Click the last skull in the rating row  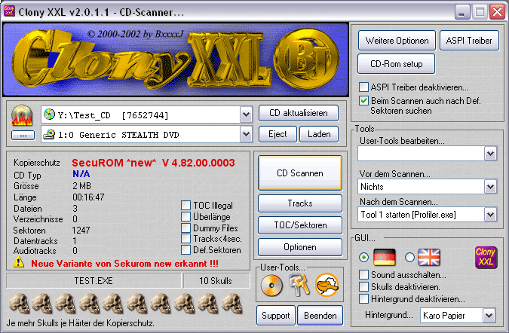click(x=232, y=303)
